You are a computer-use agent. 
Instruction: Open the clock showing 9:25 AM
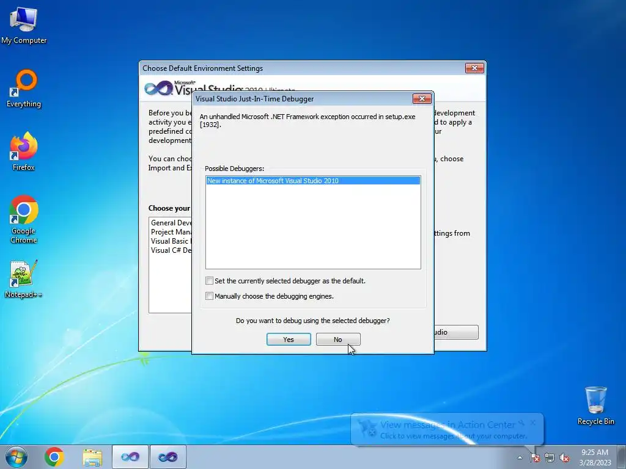click(x=595, y=457)
